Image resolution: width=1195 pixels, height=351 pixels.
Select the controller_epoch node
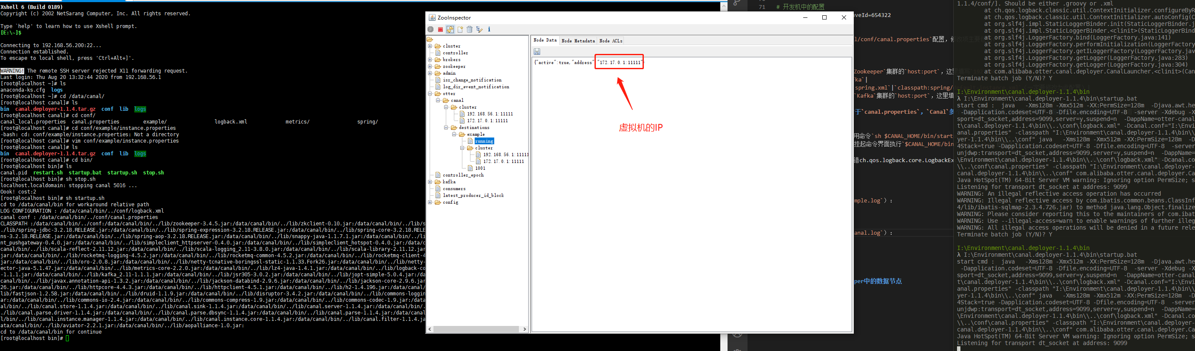point(463,175)
